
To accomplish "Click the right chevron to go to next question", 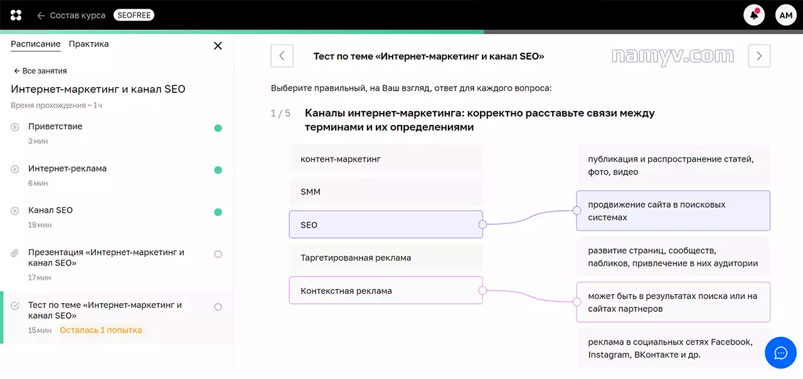I will coord(758,56).
